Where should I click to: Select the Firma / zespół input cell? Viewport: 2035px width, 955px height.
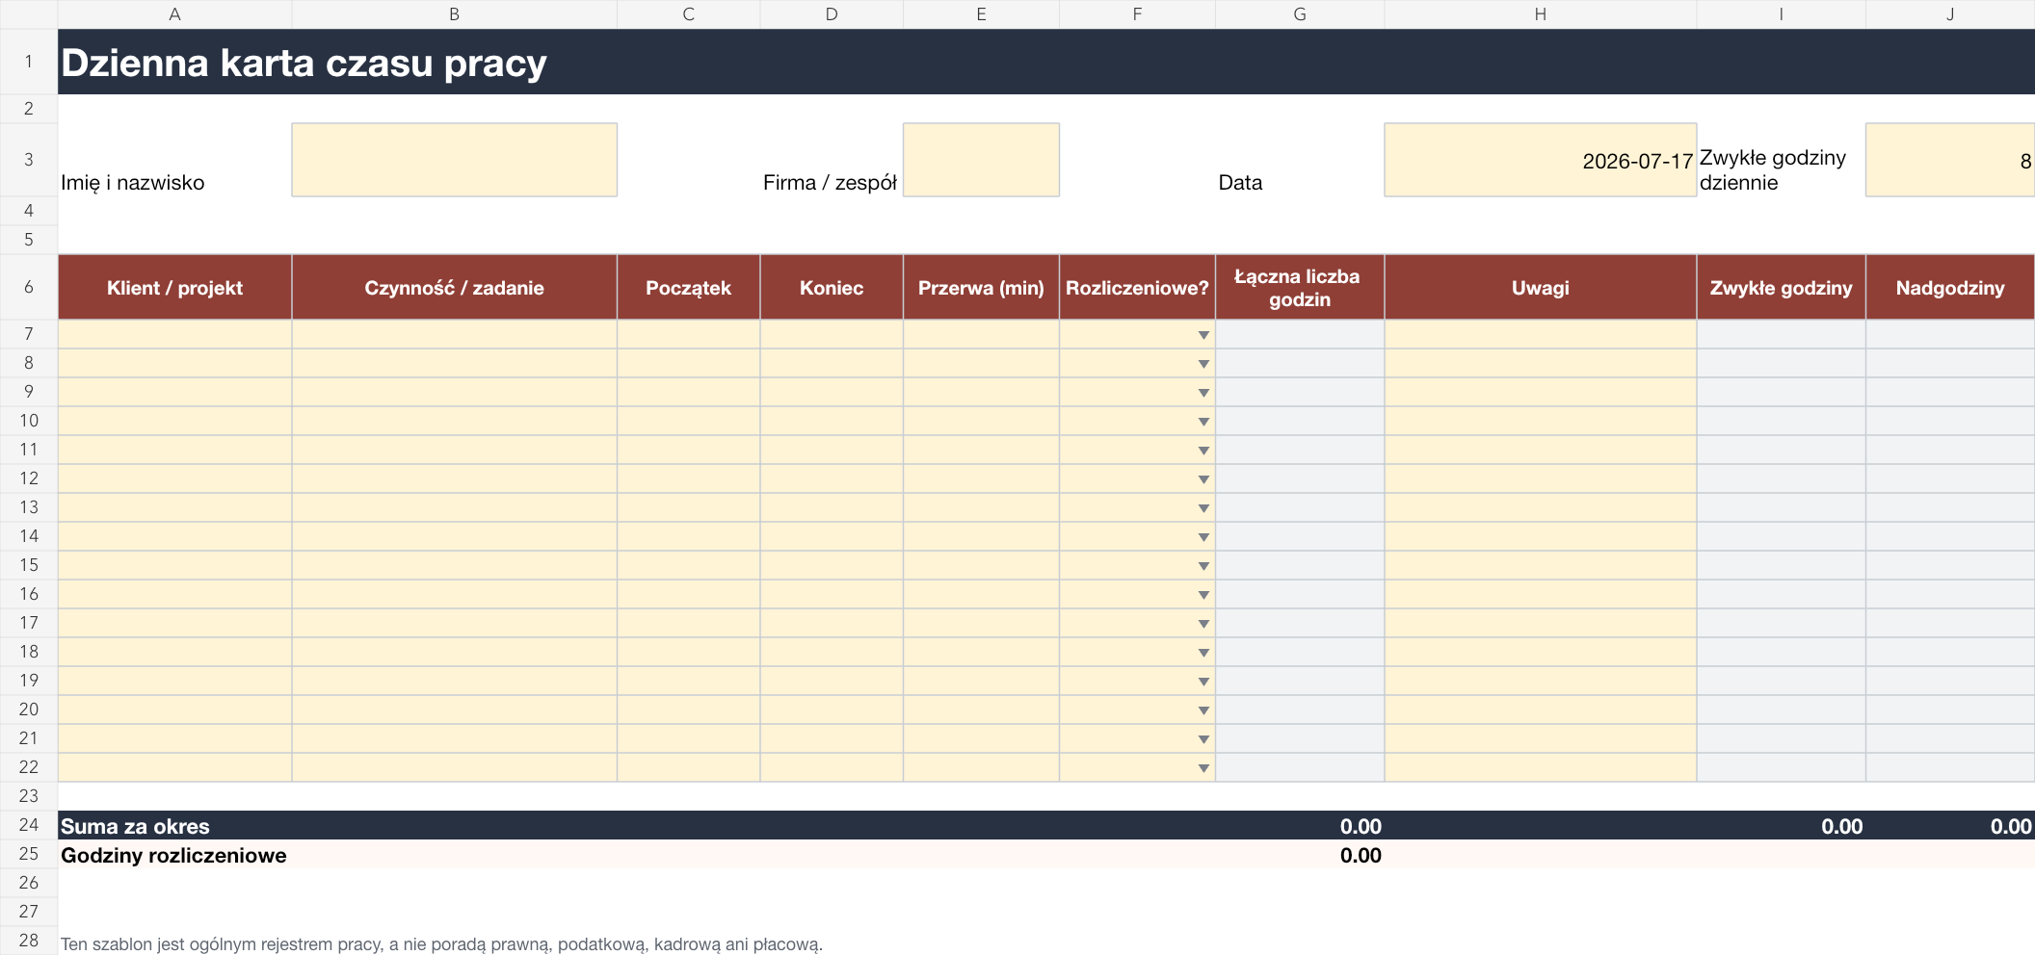(981, 160)
